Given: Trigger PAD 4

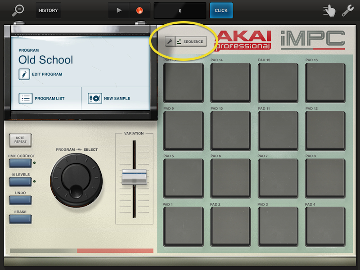Looking at the screenshot, I should [325, 226].
